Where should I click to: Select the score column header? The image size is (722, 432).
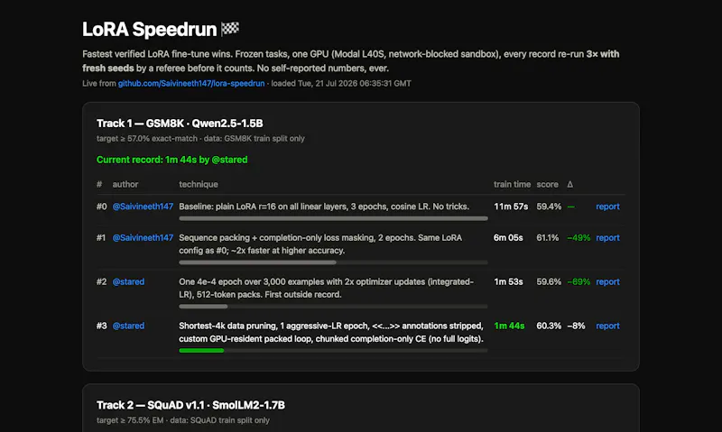[547, 185]
